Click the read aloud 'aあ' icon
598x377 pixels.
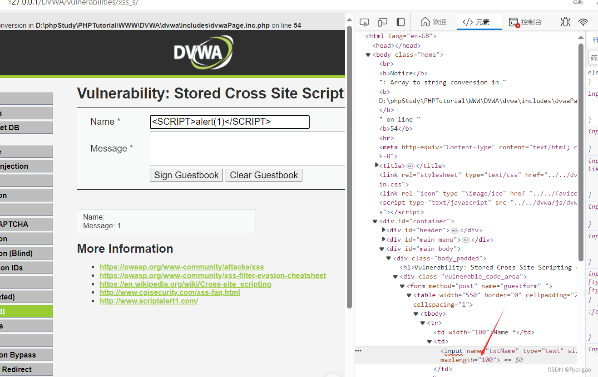point(578,2)
